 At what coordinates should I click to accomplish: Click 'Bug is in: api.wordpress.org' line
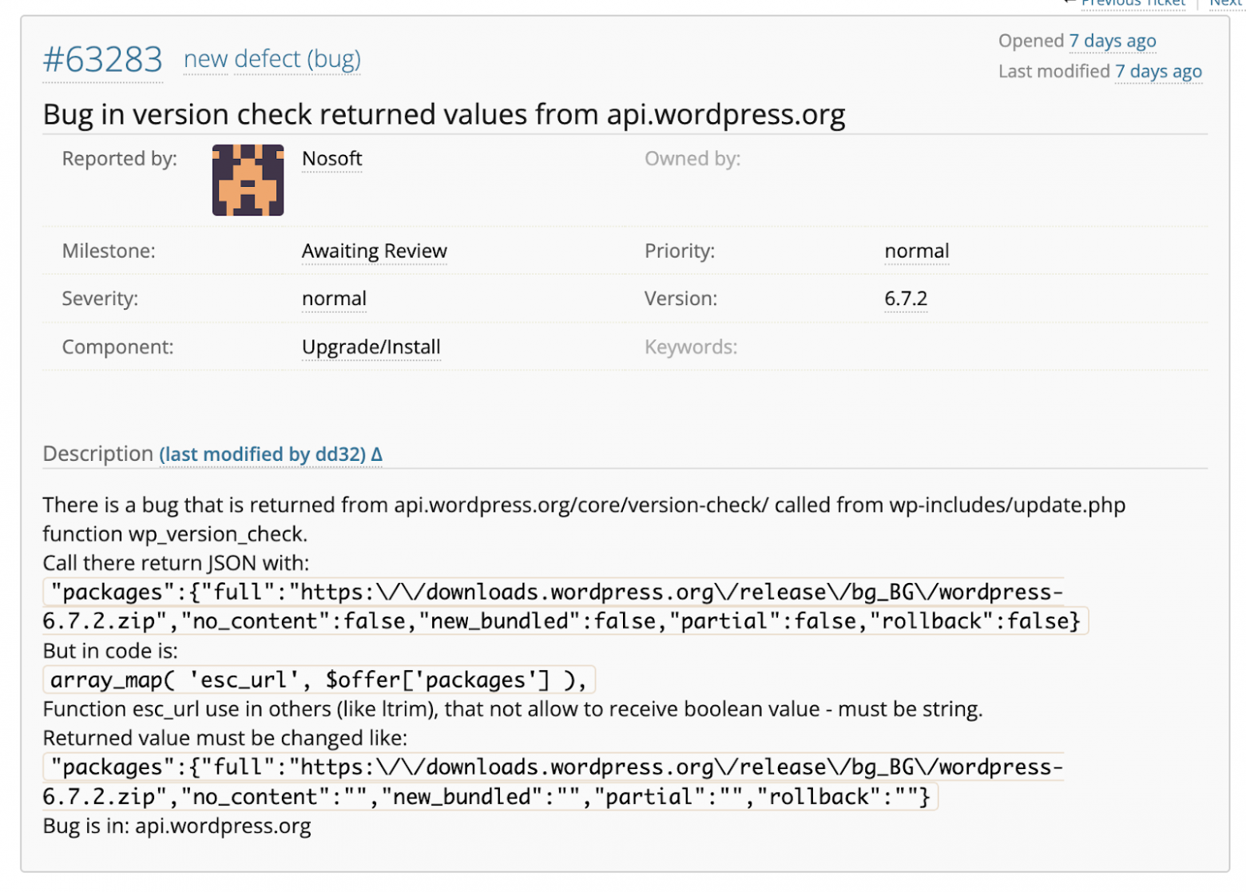point(177,826)
